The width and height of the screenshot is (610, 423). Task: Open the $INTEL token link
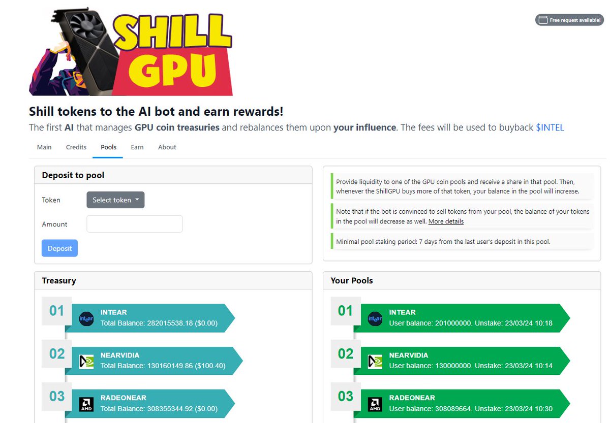550,127
